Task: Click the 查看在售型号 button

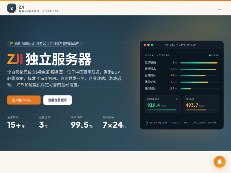Action: [57, 100]
